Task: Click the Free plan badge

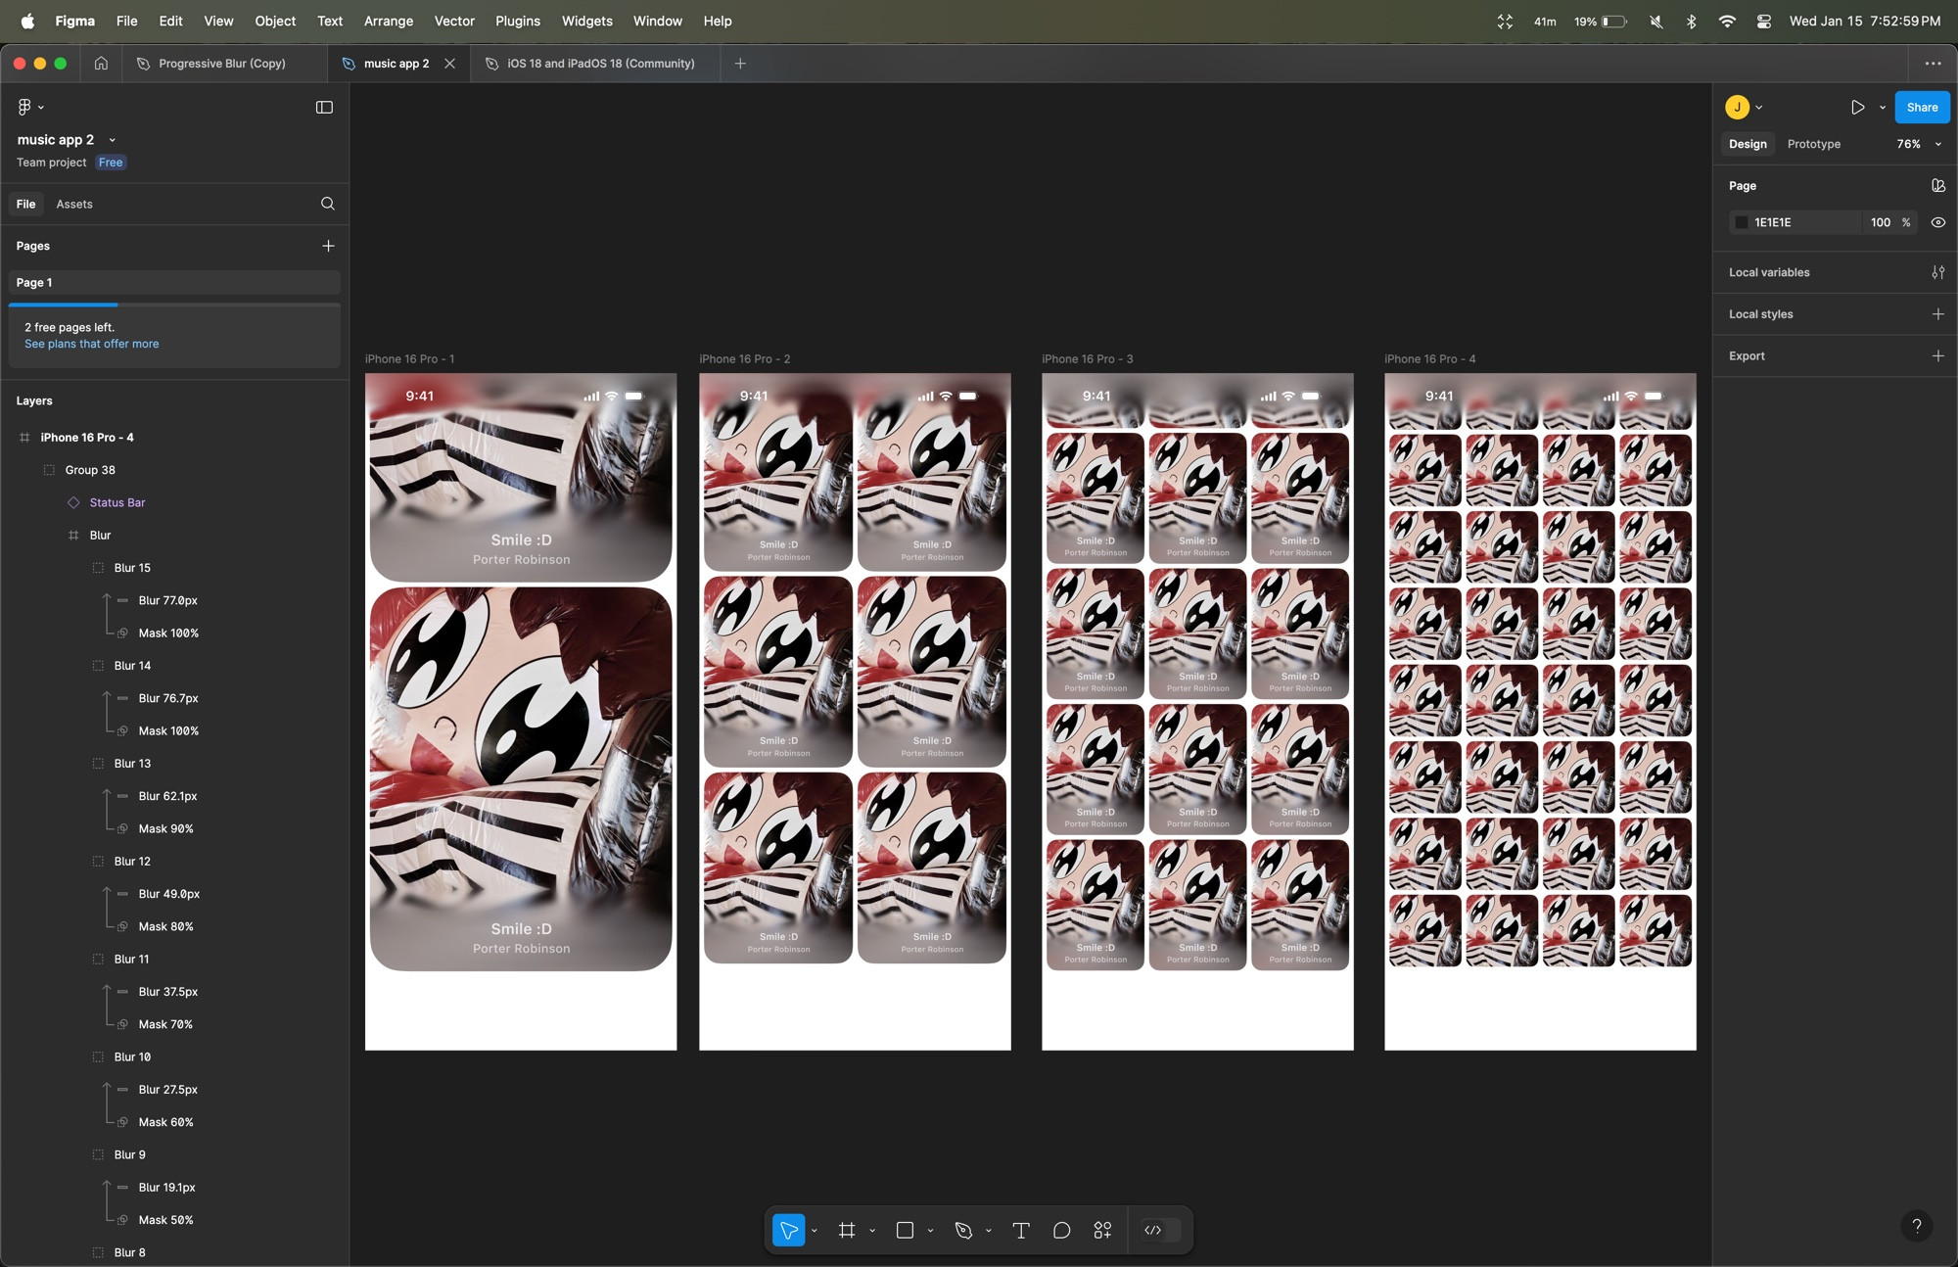Action: tap(111, 163)
